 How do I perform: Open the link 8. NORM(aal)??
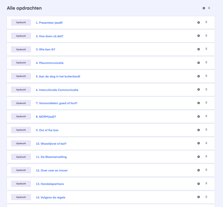click(x=46, y=117)
